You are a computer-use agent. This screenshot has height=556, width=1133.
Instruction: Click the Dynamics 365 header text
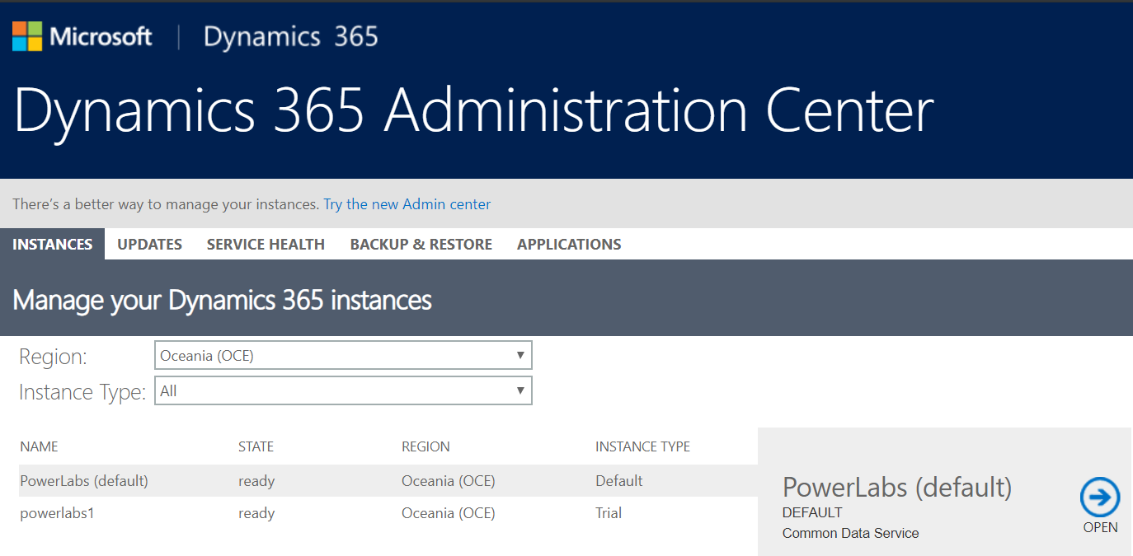pos(290,37)
